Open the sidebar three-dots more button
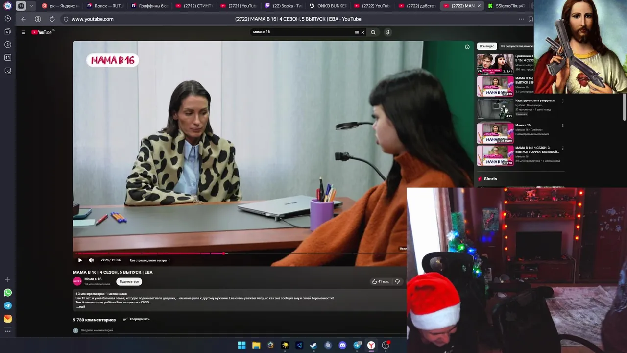The image size is (627, 353). pyautogui.click(x=8, y=331)
